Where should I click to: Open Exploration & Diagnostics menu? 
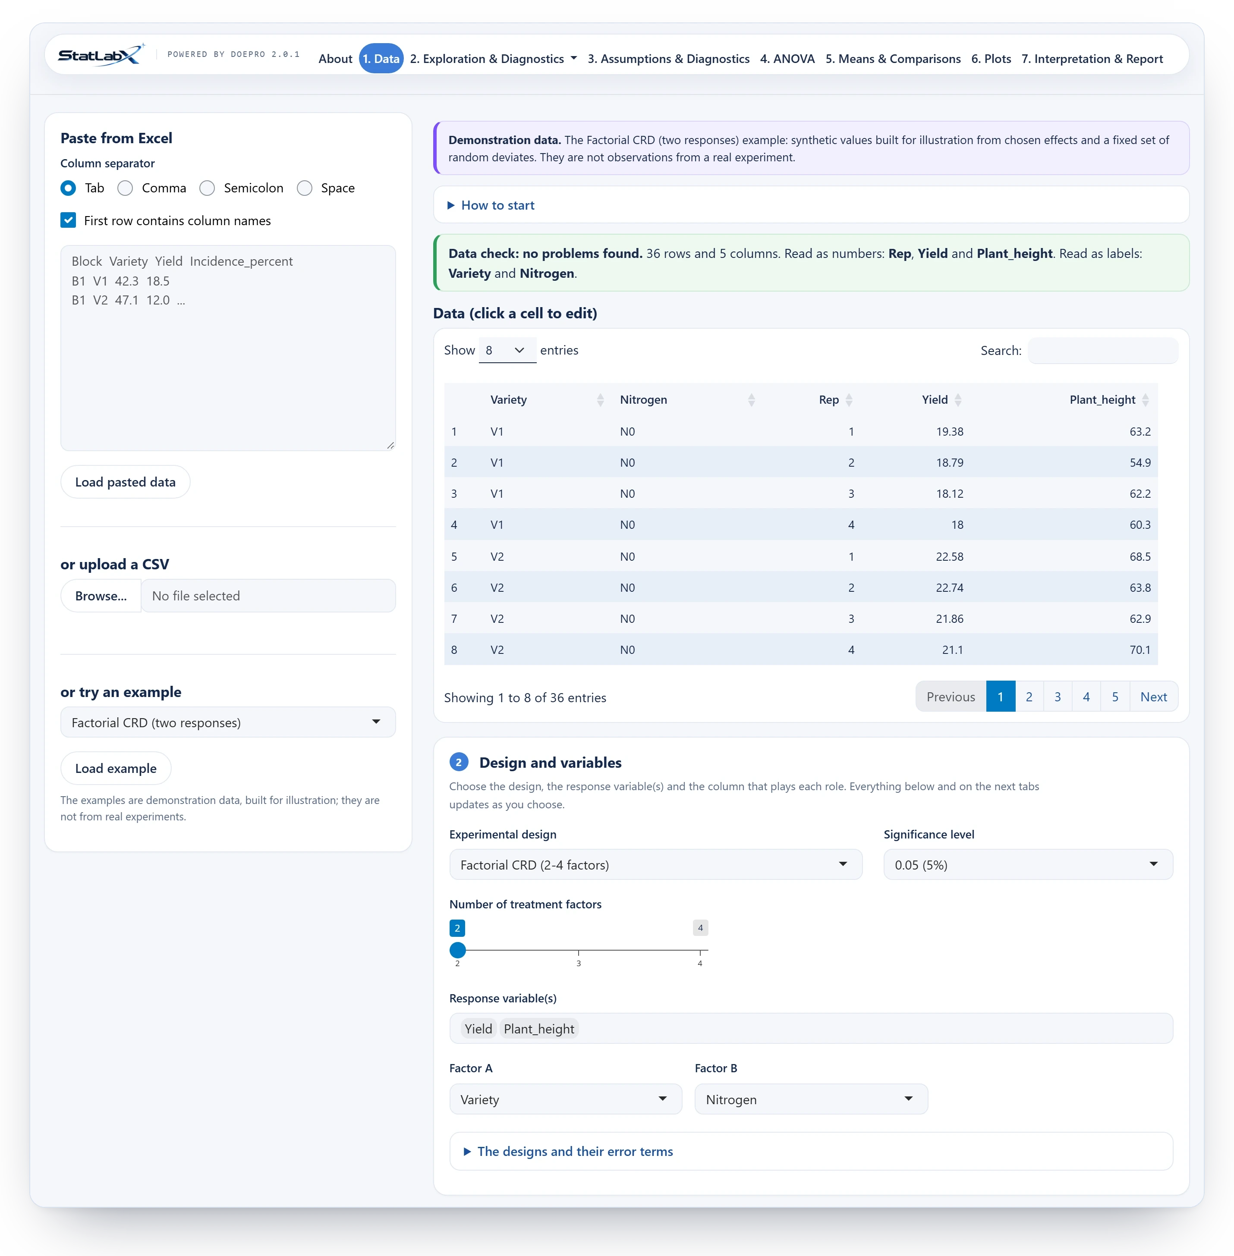[x=493, y=59]
